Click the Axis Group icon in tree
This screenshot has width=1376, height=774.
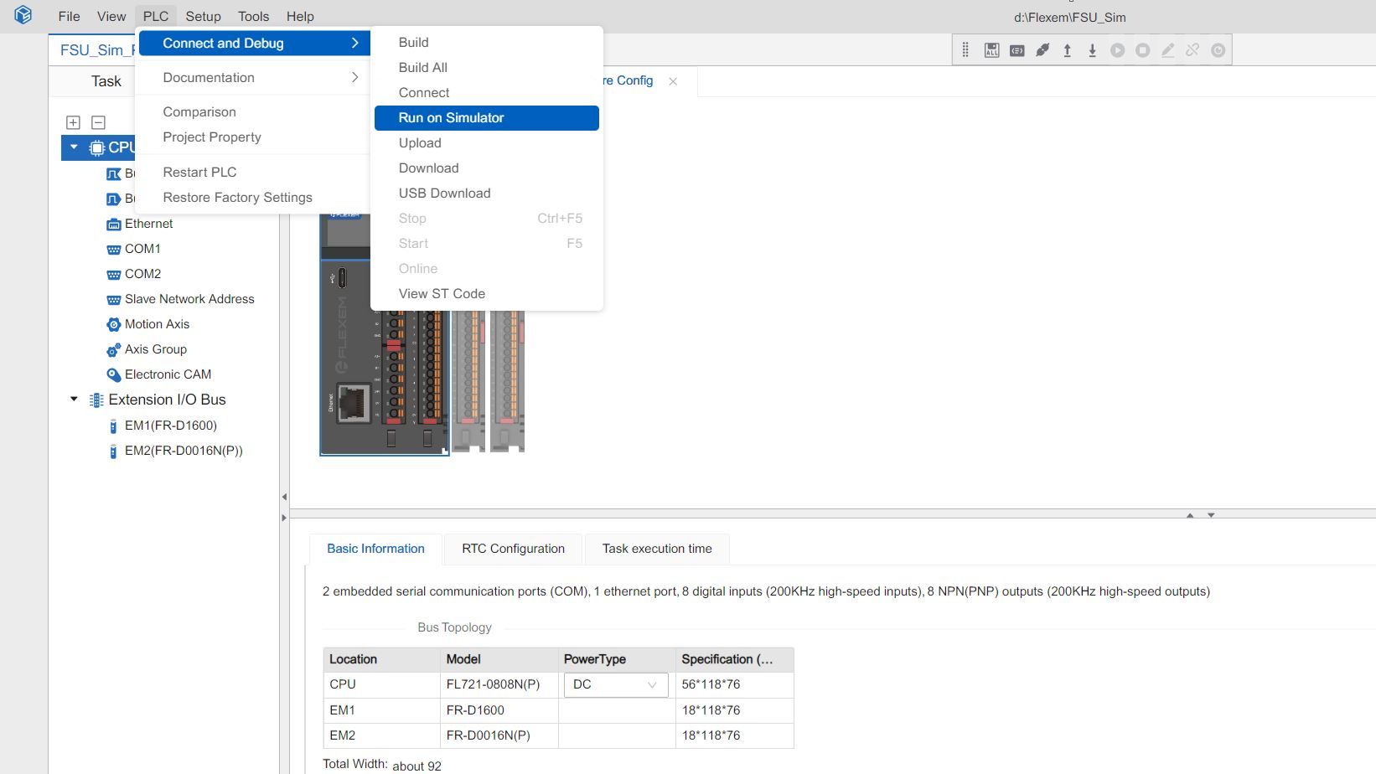114,349
